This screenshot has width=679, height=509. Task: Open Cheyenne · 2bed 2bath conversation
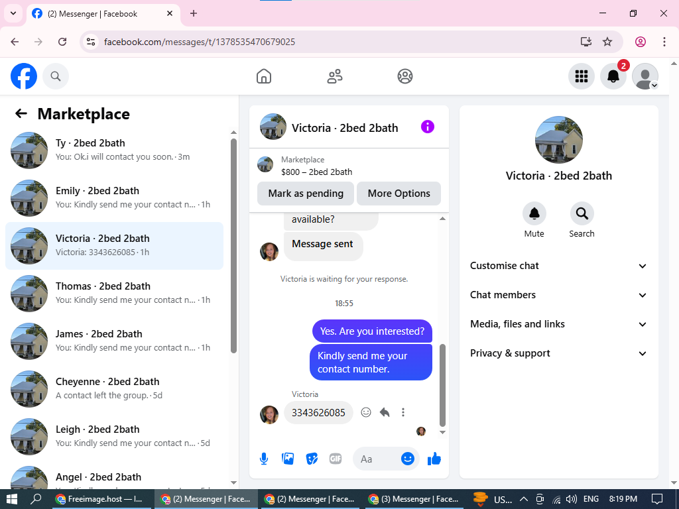[114, 388]
